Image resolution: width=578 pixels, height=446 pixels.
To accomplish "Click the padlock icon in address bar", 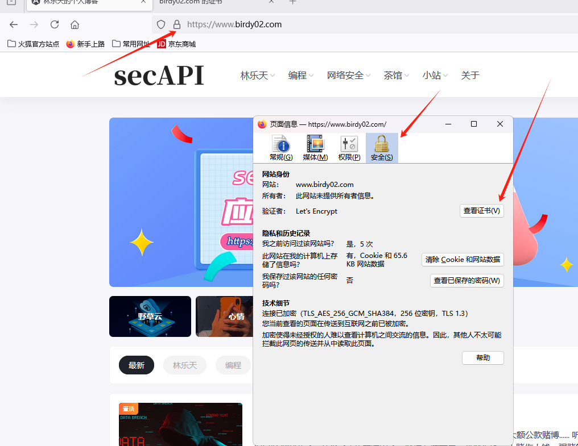I will 176,24.
